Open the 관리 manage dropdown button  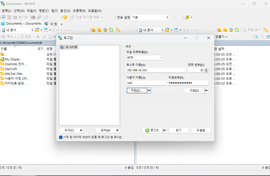[107, 130]
